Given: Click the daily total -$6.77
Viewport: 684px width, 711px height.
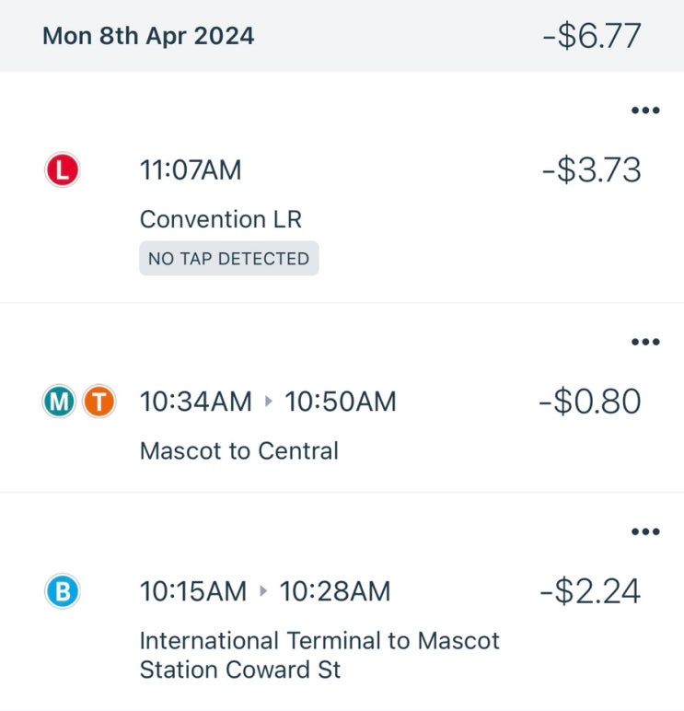Looking at the screenshot, I should tap(590, 36).
